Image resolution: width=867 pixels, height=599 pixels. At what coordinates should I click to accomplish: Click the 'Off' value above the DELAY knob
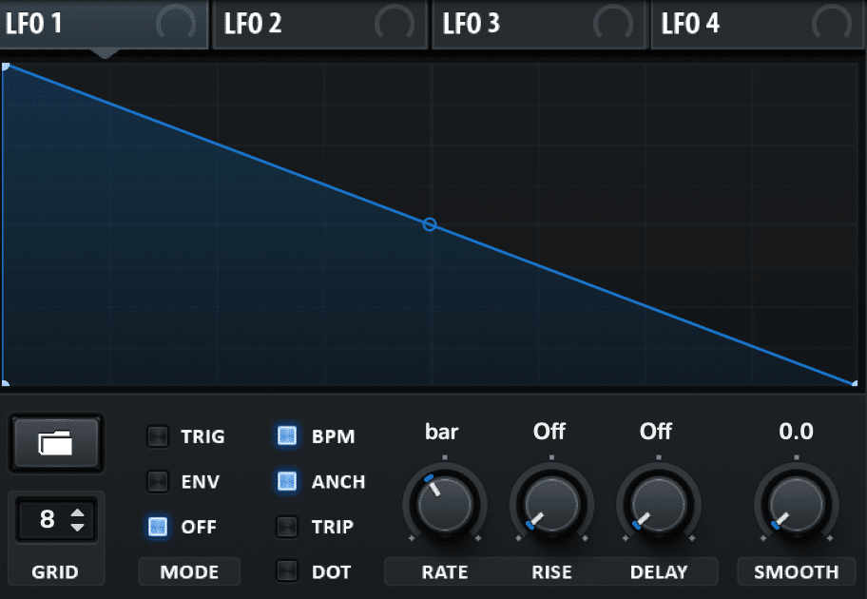pyautogui.click(x=656, y=432)
